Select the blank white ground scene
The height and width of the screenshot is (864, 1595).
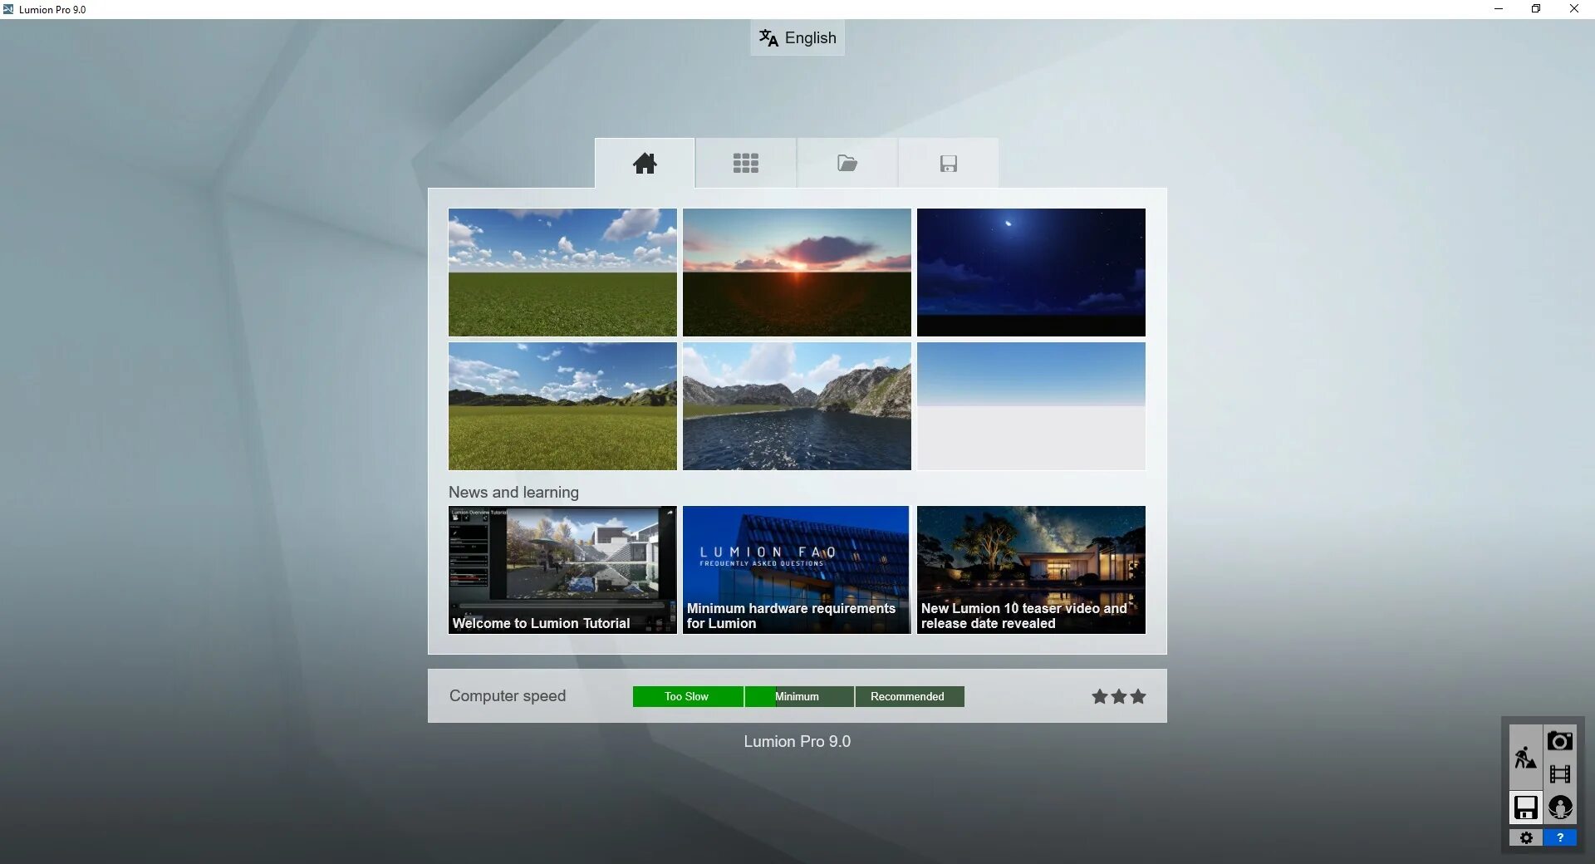[x=1031, y=406]
